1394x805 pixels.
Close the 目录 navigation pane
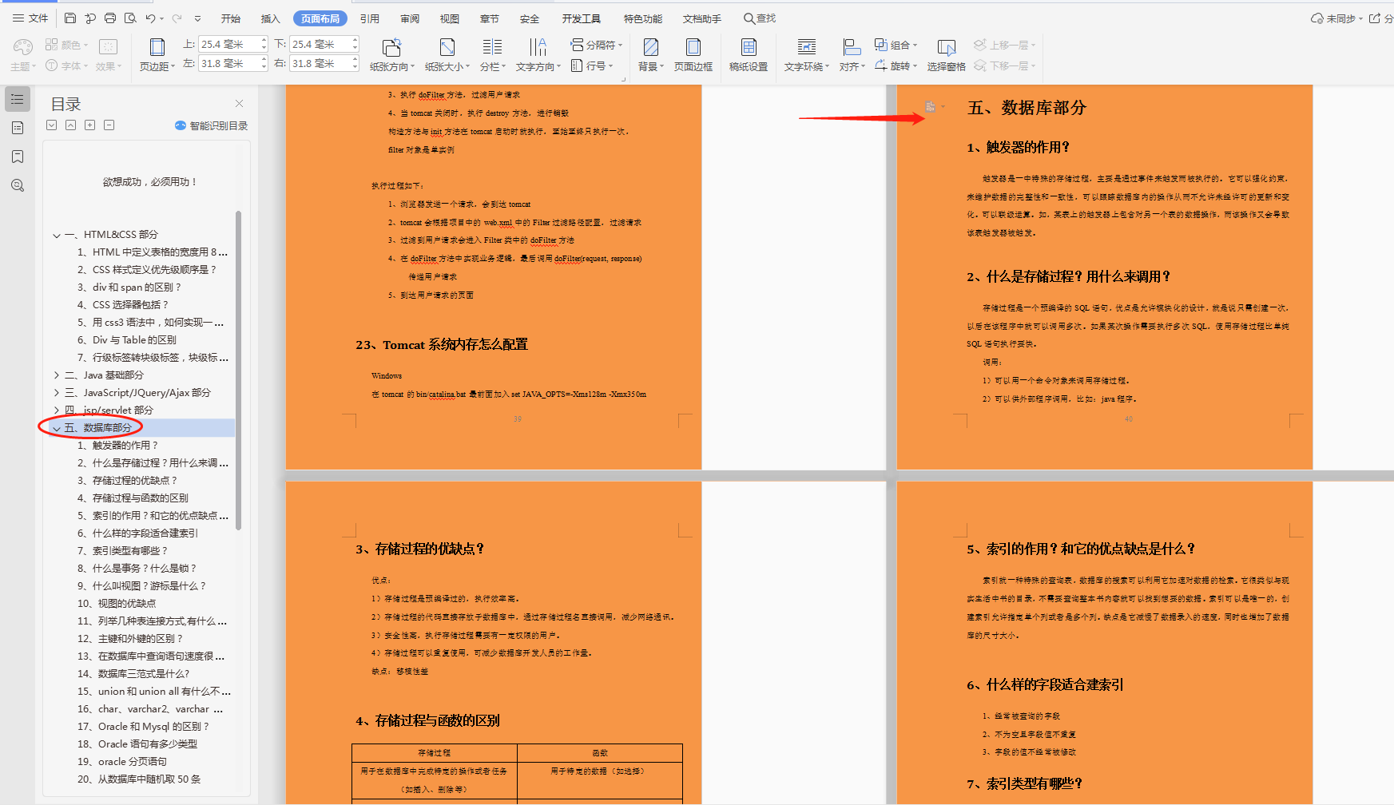tap(239, 104)
